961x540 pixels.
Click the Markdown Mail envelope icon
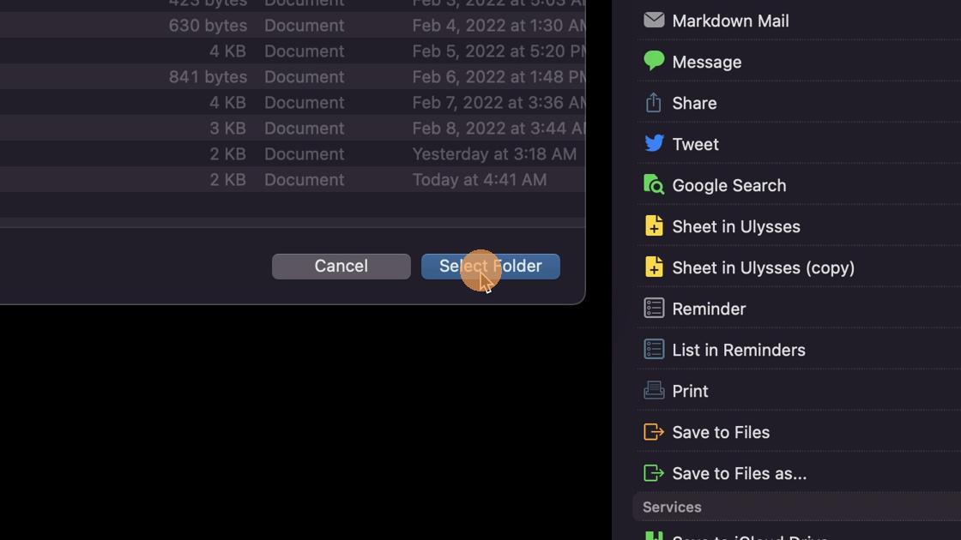point(653,21)
